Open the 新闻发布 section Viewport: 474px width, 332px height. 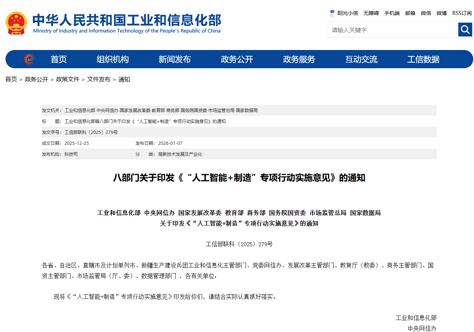[x=175, y=59]
